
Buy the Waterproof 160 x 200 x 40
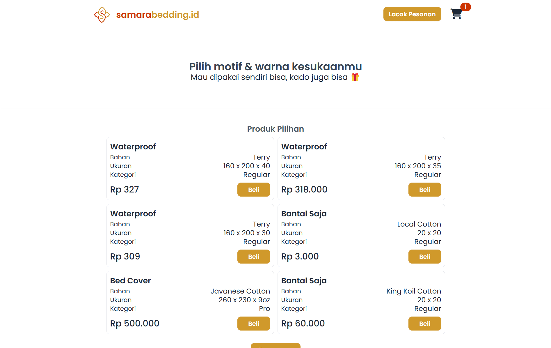[254, 190]
